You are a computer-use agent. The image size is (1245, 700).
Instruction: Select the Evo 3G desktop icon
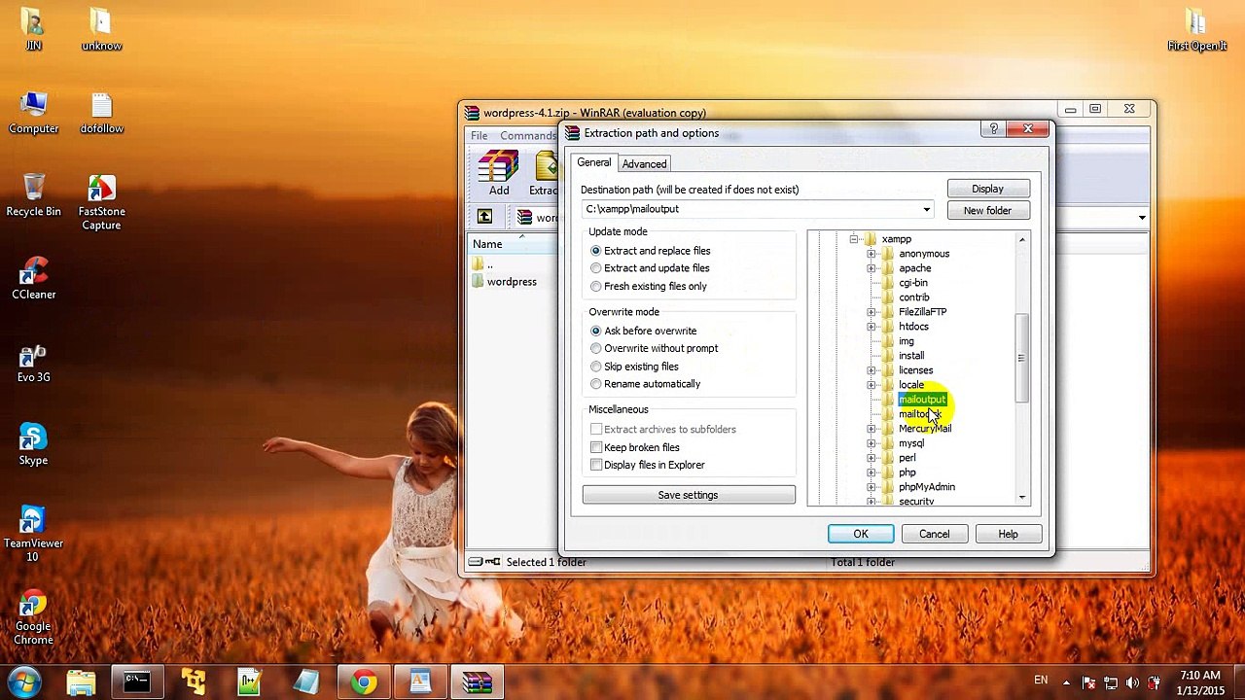tap(33, 362)
